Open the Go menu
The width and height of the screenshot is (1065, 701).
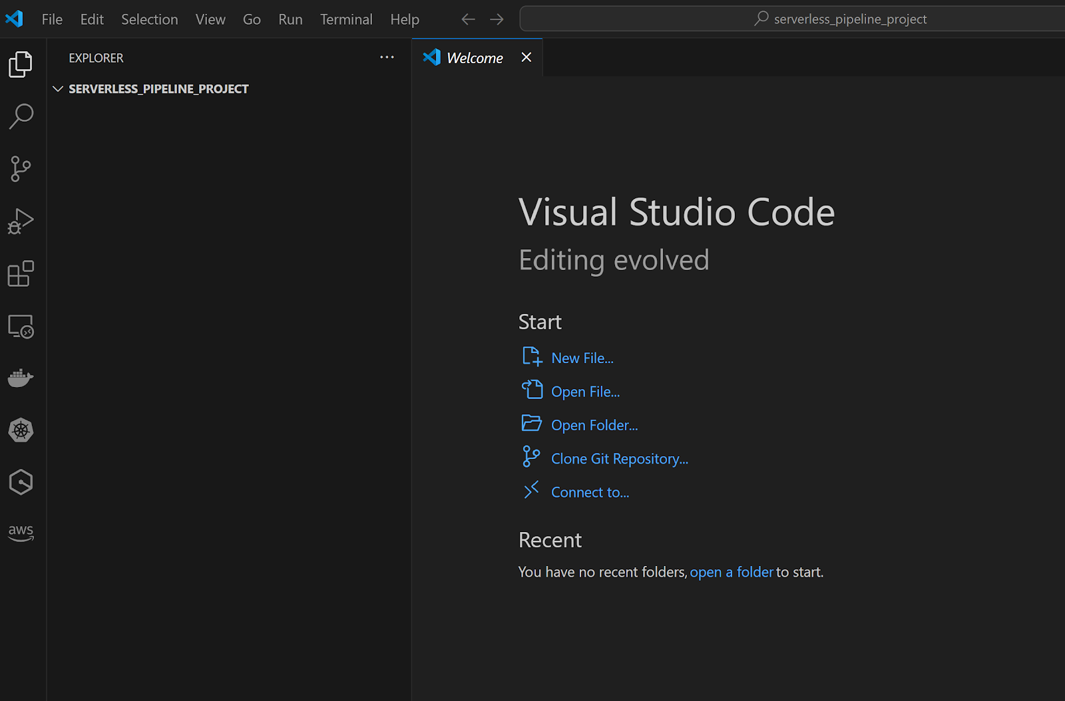pyautogui.click(x=252, y=19)
